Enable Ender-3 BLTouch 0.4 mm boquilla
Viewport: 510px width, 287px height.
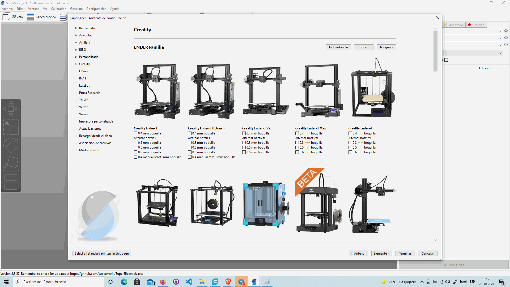190,133
